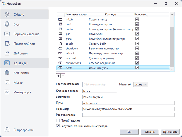Click the file search icon for Поиск файлов
The image size is (182, 137).
[7, 44]
